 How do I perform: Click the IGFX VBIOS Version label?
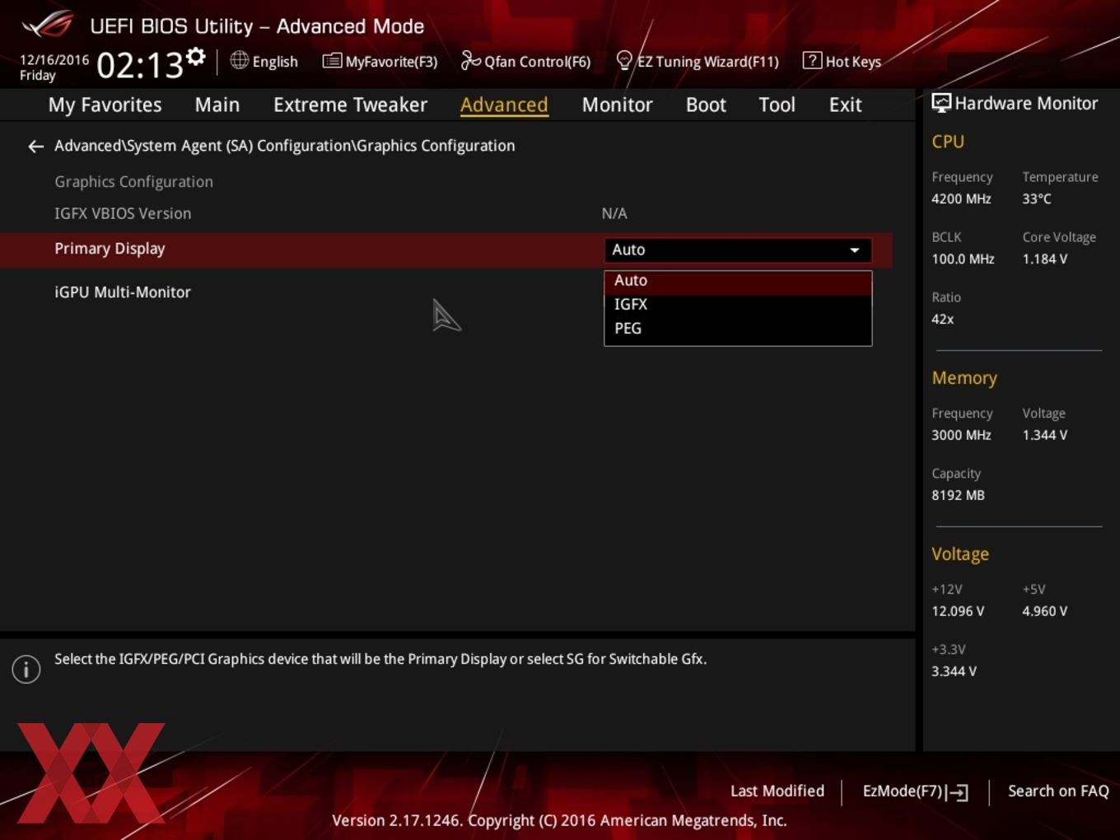tap(123, 214)
